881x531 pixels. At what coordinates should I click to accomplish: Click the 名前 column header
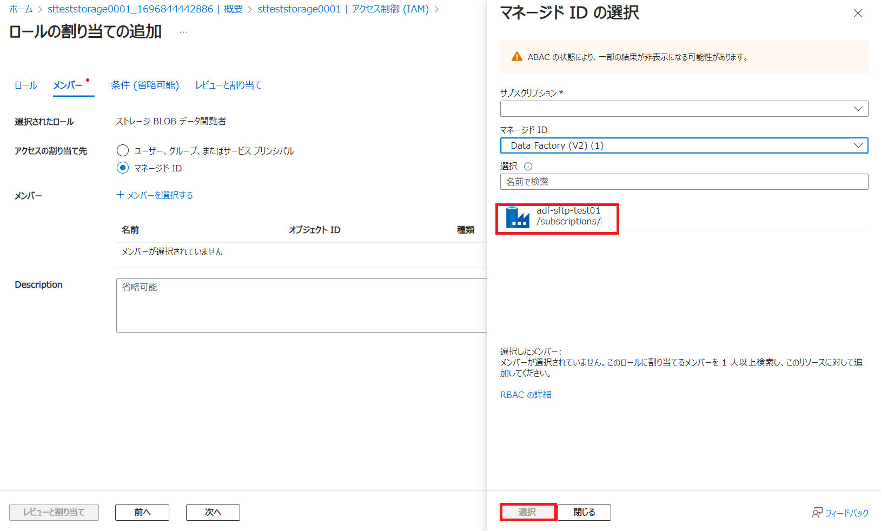pos(130,230)
